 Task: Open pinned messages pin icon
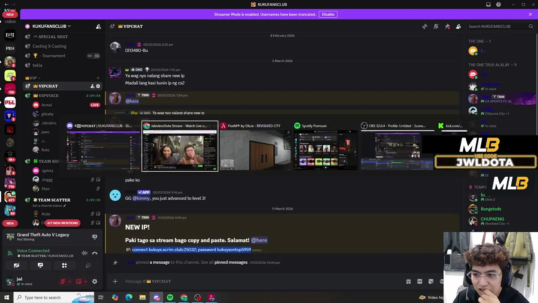447,26
